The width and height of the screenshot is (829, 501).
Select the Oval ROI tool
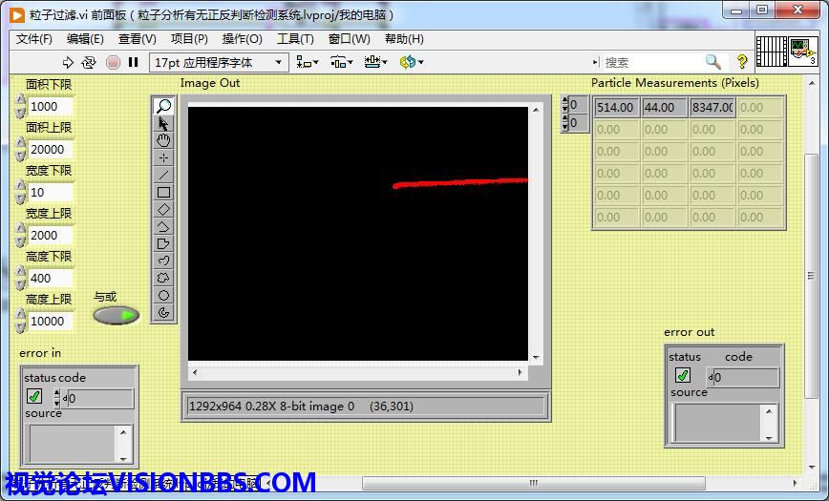tap(163, 295)
